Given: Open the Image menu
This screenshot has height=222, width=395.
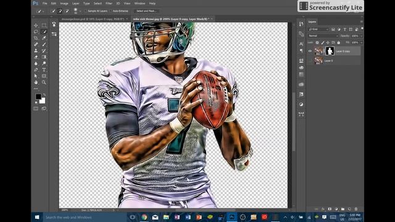Looking at the screenshot, I should pyautogui.click(x=64, y=4).
